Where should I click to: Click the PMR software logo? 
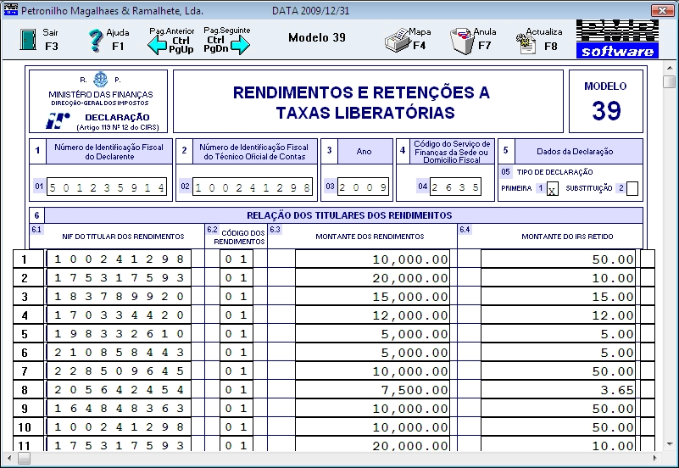(x=617, y=39)
